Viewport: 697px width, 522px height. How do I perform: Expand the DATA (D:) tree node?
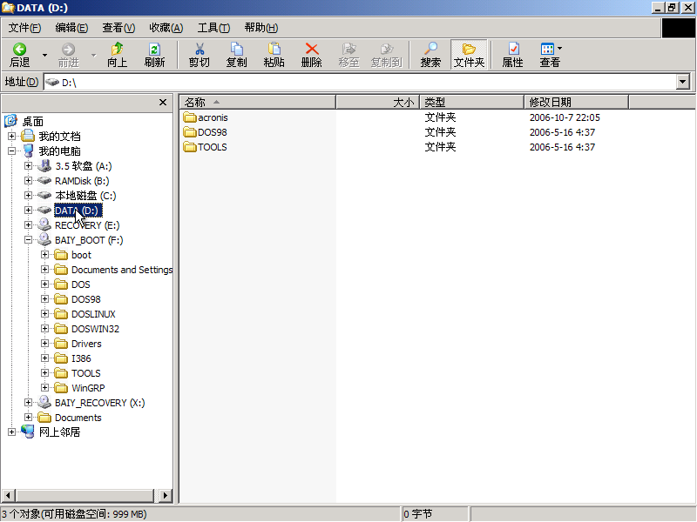point(28,210)
